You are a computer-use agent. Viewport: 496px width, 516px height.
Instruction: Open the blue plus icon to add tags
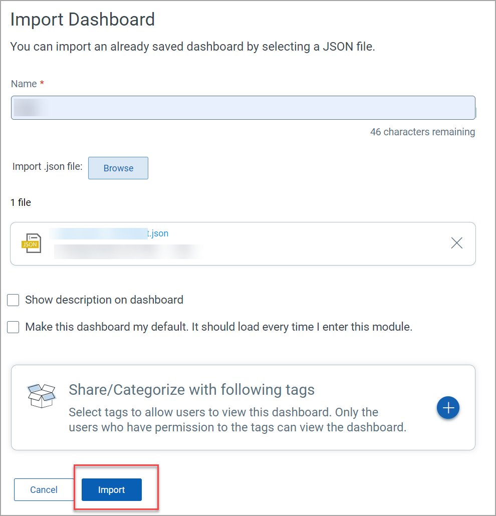click(x=448, y=408)
